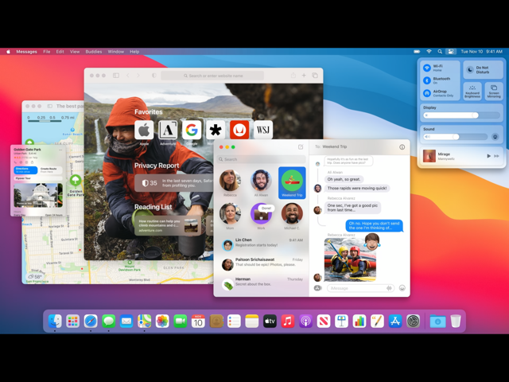Image resolution: width=509 pixels, height=382 pixels.
Task: Click Directions button in Maps place card
Action: click(25, 170)
